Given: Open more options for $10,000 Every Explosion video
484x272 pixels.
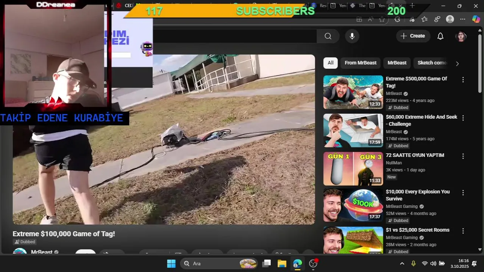Looking at the screenshot, I should click(x=463, y=193).
